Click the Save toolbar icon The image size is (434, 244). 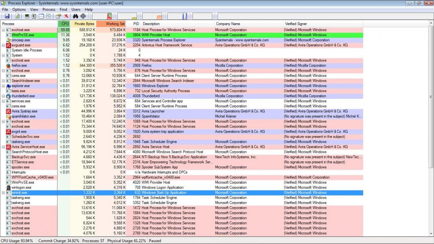click(7, 16)
